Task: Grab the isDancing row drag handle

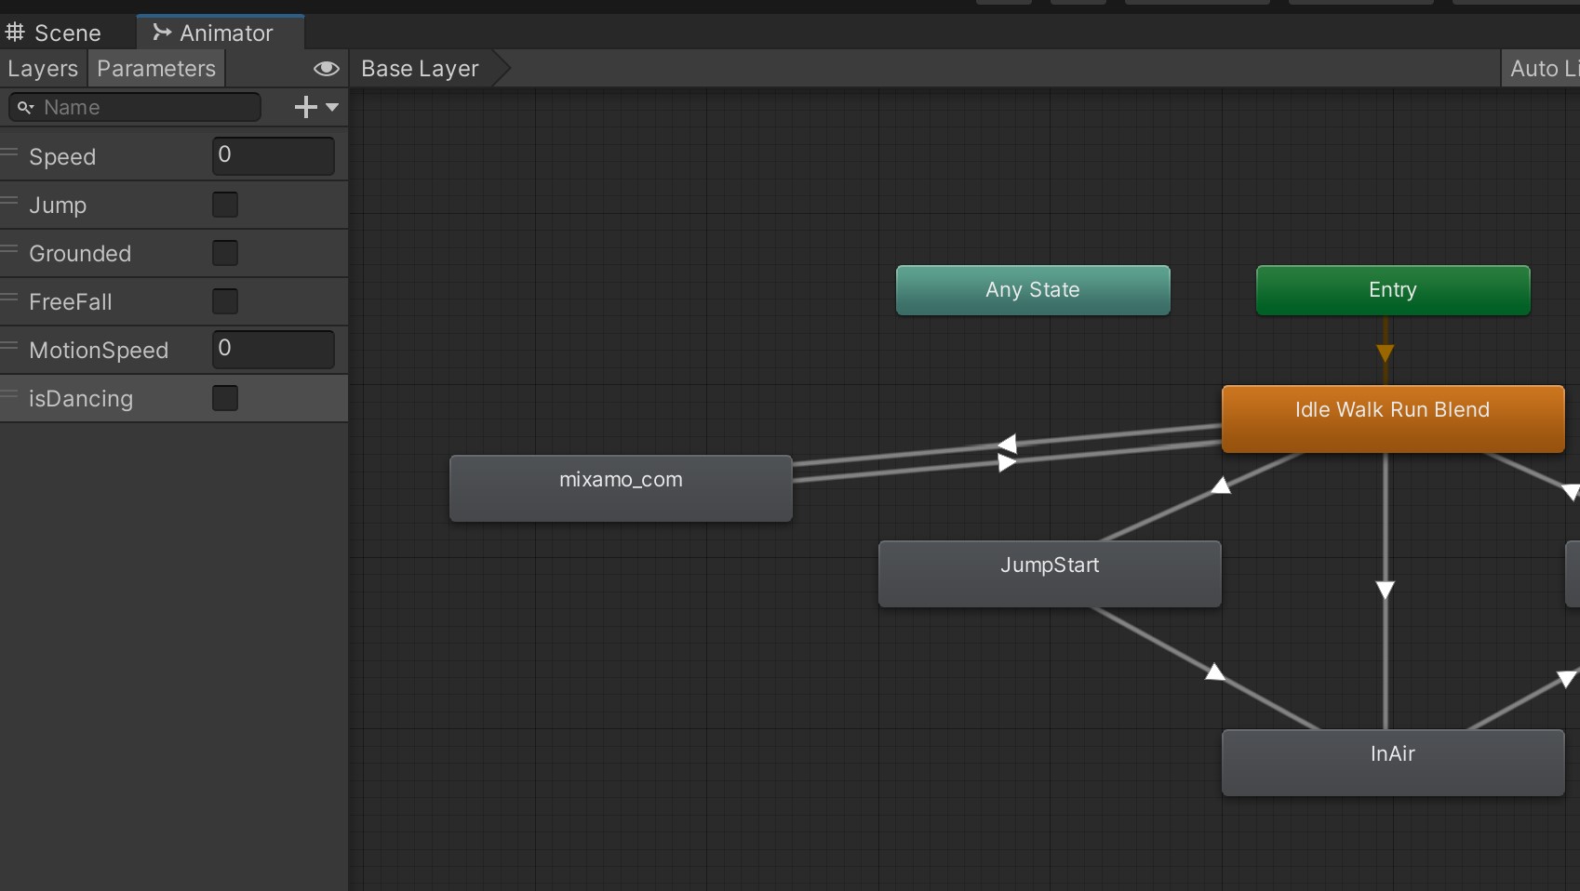Action: pos(10,394)
